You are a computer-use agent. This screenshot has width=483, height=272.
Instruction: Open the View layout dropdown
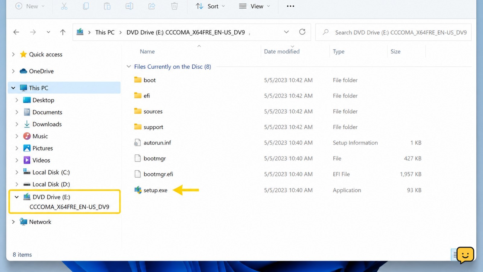click(254, 6)
